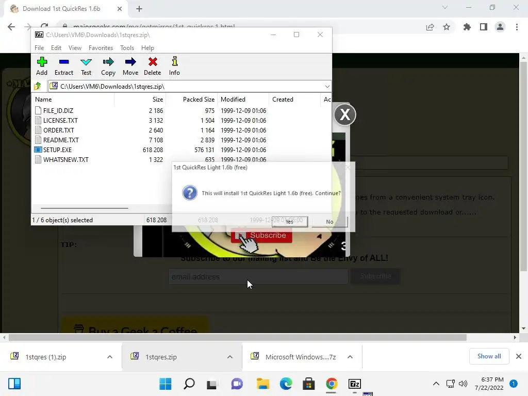Expand the 7-Zip address path dropdown
This screenshot has height=396, width=528.
(327, 87)
